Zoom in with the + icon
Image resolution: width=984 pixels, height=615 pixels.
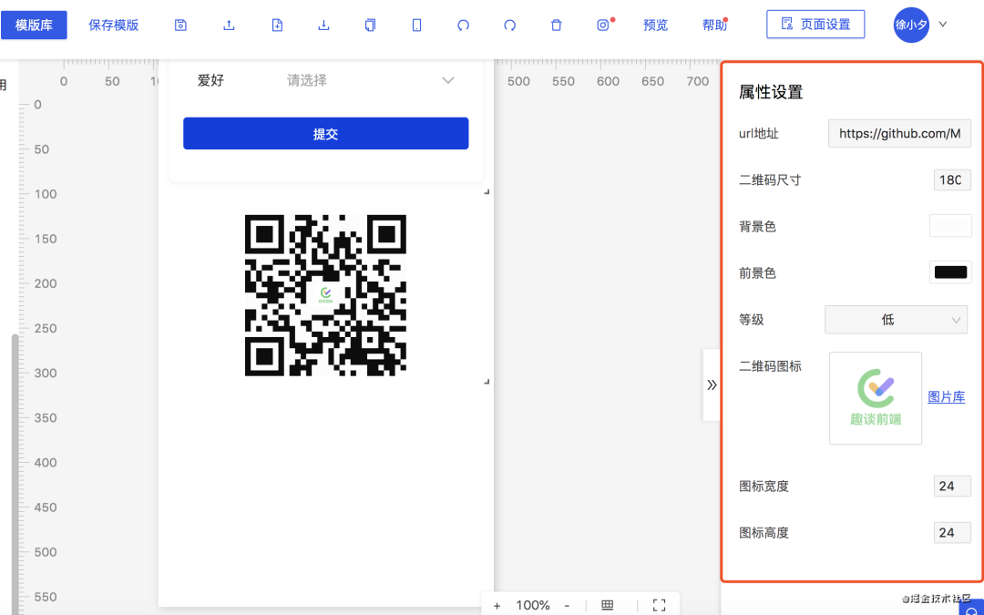pyautogui.click(x=497, y=606)
